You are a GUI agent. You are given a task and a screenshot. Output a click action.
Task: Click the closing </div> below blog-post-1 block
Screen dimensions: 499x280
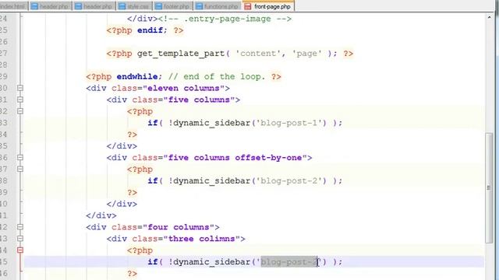[x=122, y=146]
